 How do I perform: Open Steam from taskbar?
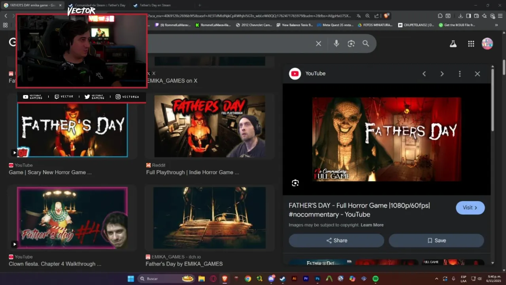click(283, 279)
